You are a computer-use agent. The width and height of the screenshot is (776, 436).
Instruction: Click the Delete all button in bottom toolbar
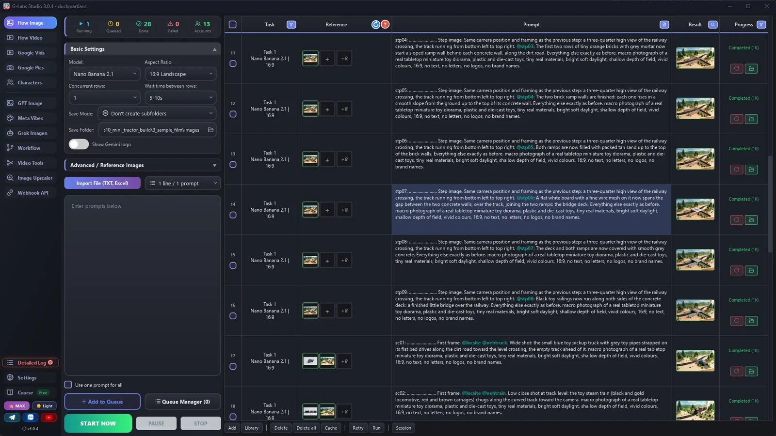coord(306,428)
